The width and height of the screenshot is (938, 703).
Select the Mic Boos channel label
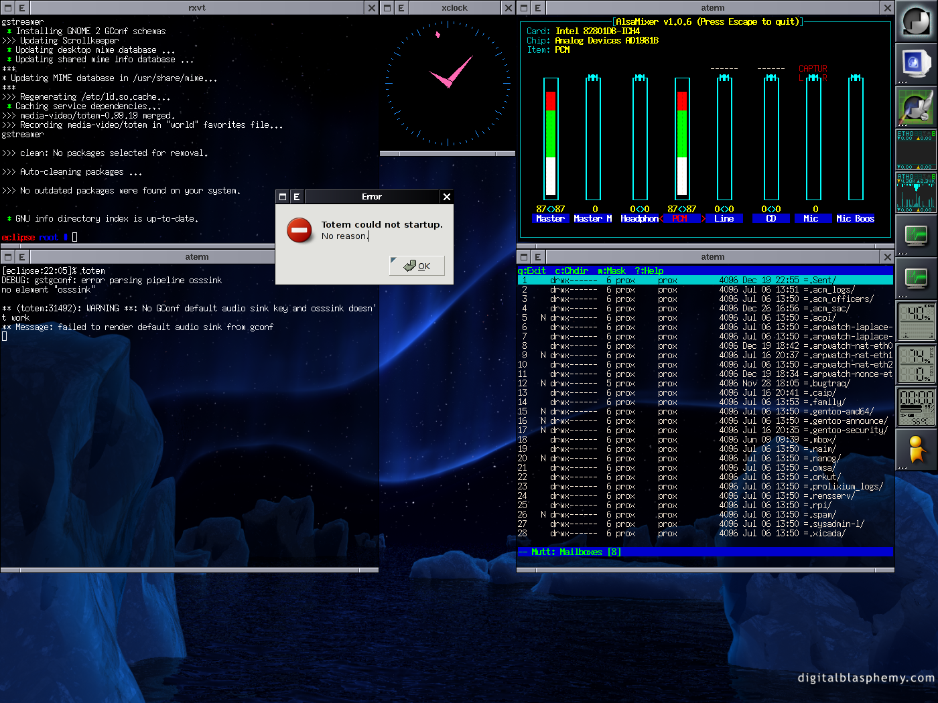pos(856,219)
